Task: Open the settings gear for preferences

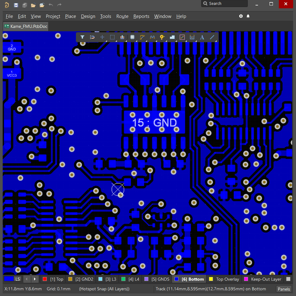Action: [x=241, y=16]
